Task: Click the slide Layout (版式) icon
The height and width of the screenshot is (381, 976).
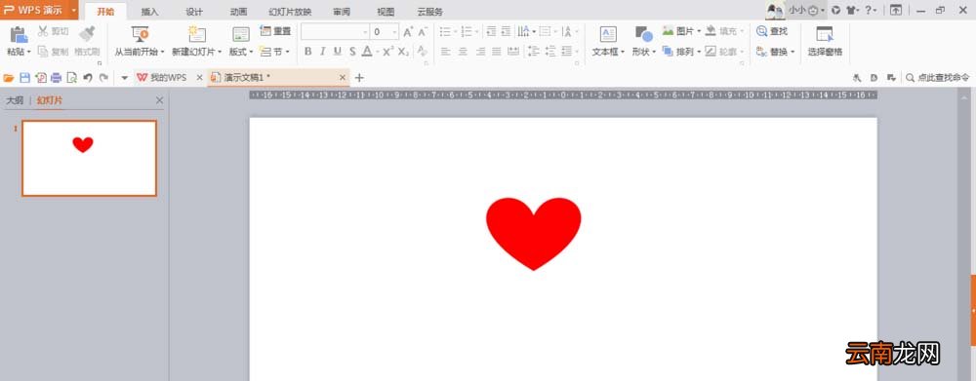Action: click(240, 34)
